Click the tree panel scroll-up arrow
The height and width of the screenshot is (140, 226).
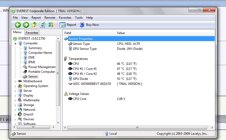point(58,38)
